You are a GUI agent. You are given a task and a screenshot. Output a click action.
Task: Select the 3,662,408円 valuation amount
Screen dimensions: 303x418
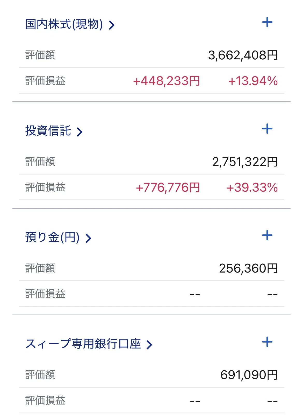coord(243,55)
